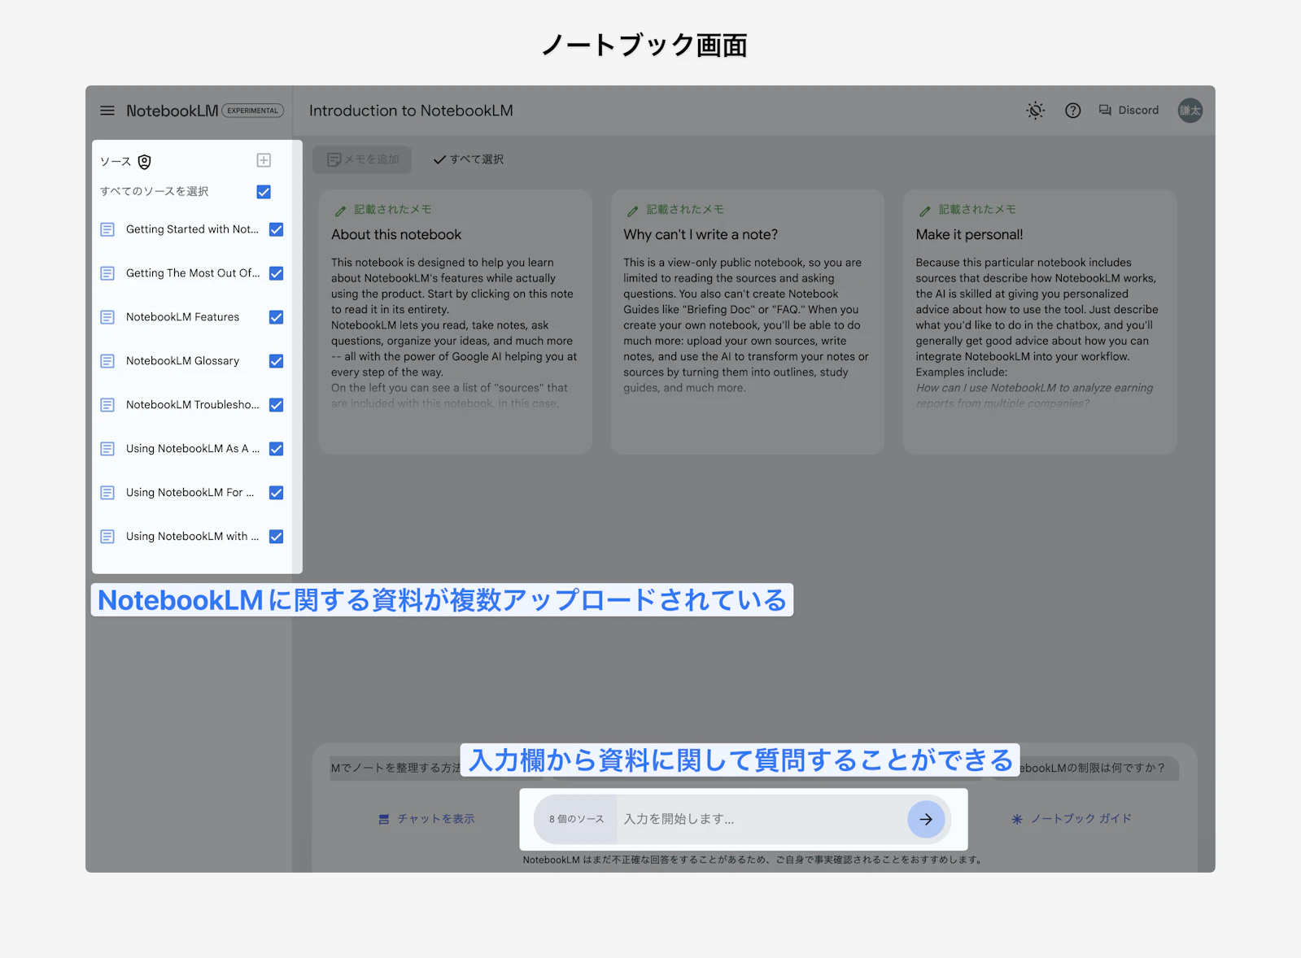
Task: Click the メモを追加 button
Action: (362, 159)
